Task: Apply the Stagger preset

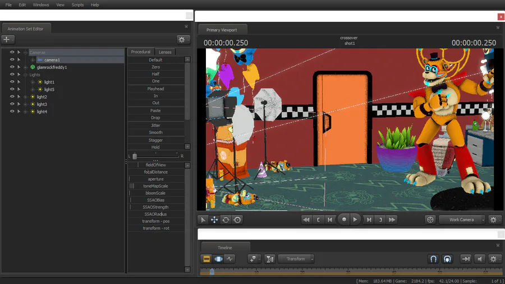Action: click(x=155, y=140)
